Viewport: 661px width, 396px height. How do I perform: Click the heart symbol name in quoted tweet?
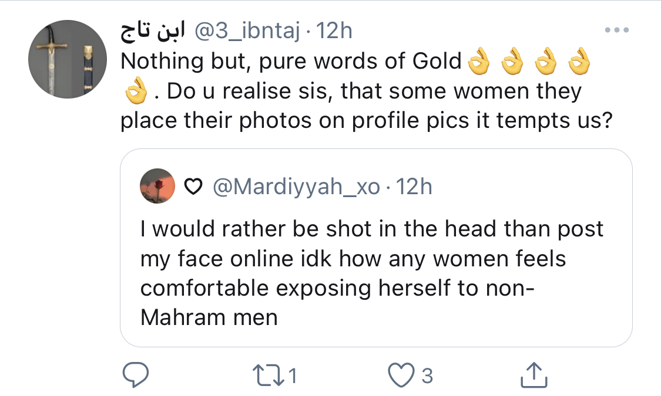tap(193, 187)
